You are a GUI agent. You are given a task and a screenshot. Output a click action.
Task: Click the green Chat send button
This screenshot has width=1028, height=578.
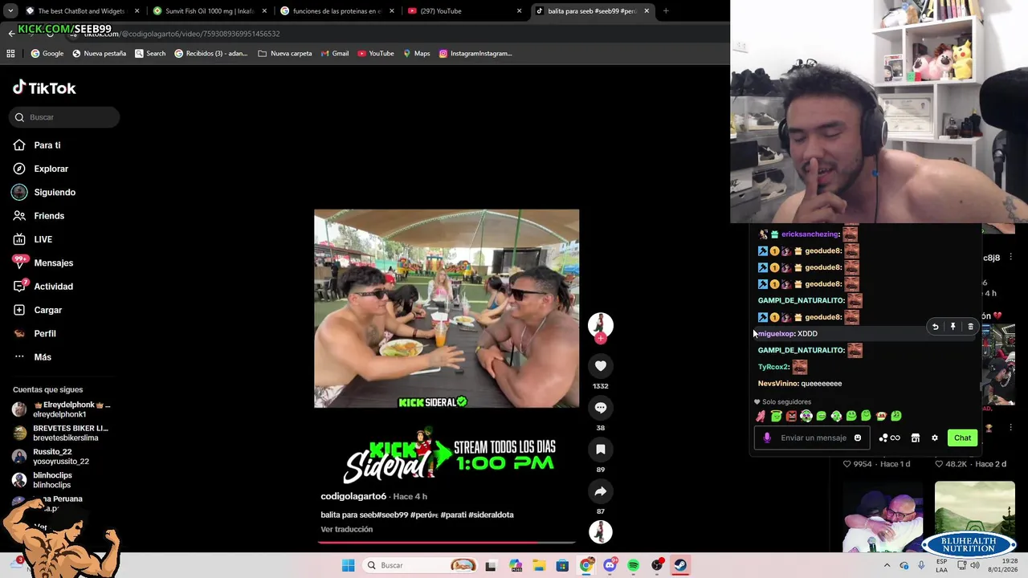[x=962, y=438]
